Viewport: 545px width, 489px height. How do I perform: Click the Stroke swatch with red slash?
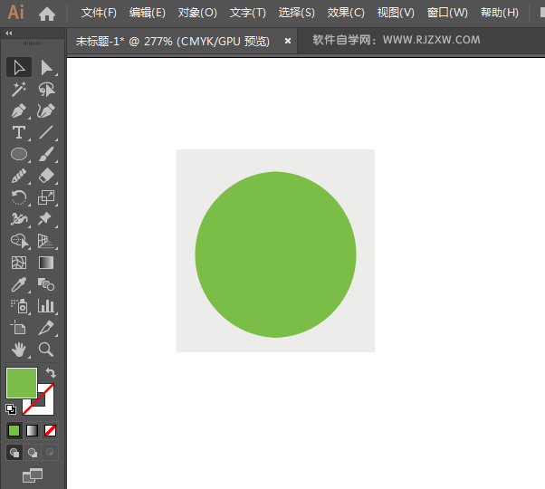[x=47, y=406]
